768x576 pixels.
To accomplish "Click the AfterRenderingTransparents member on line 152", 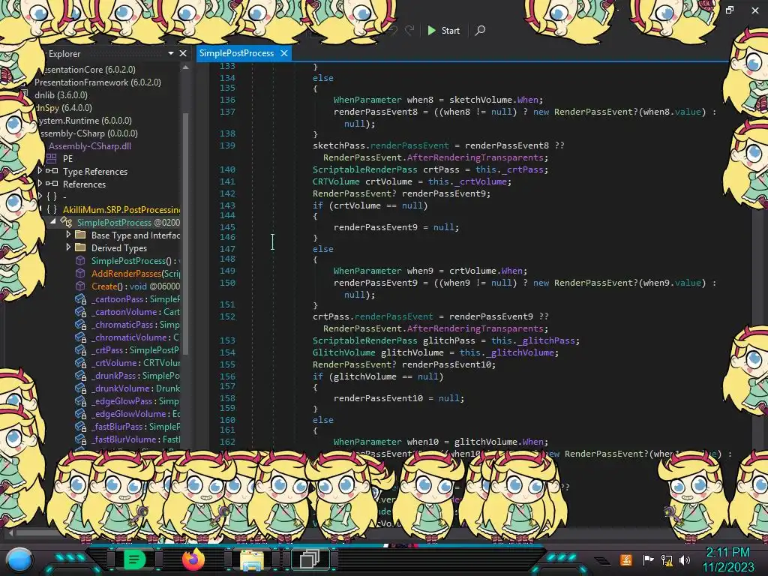I will tap(475, 328).
